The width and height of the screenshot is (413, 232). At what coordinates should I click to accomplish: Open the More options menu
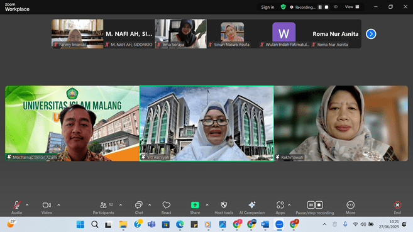(x=350, y=207)
